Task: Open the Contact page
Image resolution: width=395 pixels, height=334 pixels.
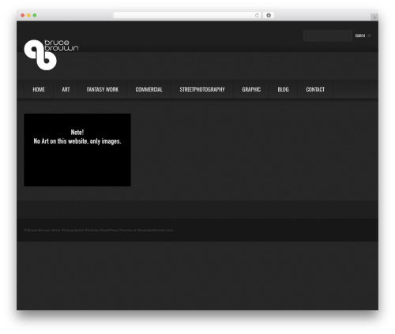Action: [315, 89]
